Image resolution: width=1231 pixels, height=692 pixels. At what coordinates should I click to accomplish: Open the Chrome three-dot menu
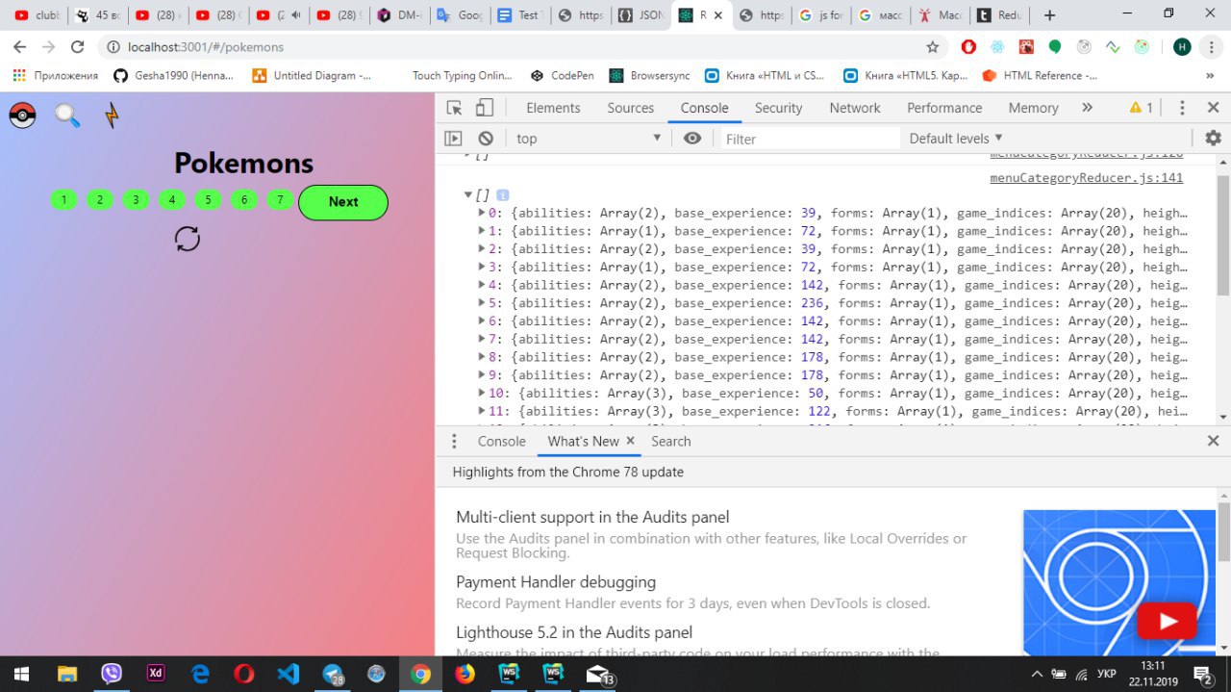pyautogui.click(x=1211, y=46)
